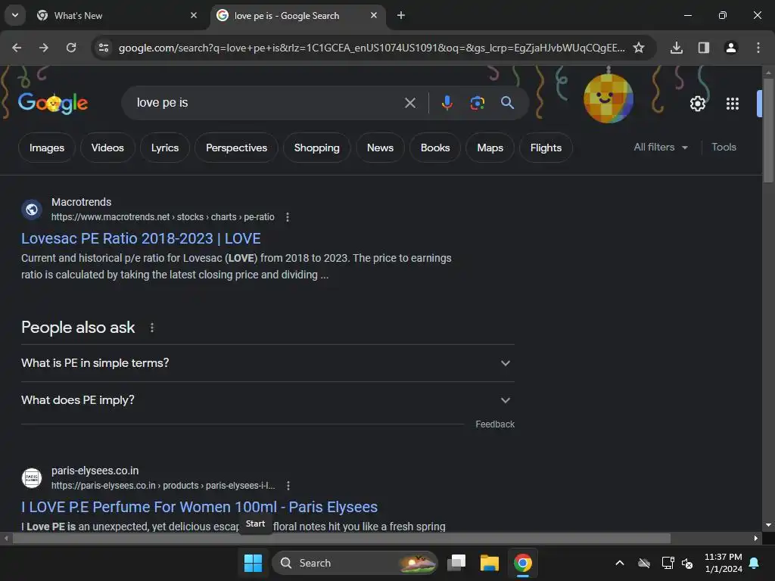Screen dimensions: 775x581
Task: Click the Chrome taskbar icon
Action: pos(522,563)
